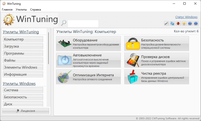
Task: Click heading "Утилиты WinTuning: Компьютер"
Action: pyautogui.click(x=86, y=32)
